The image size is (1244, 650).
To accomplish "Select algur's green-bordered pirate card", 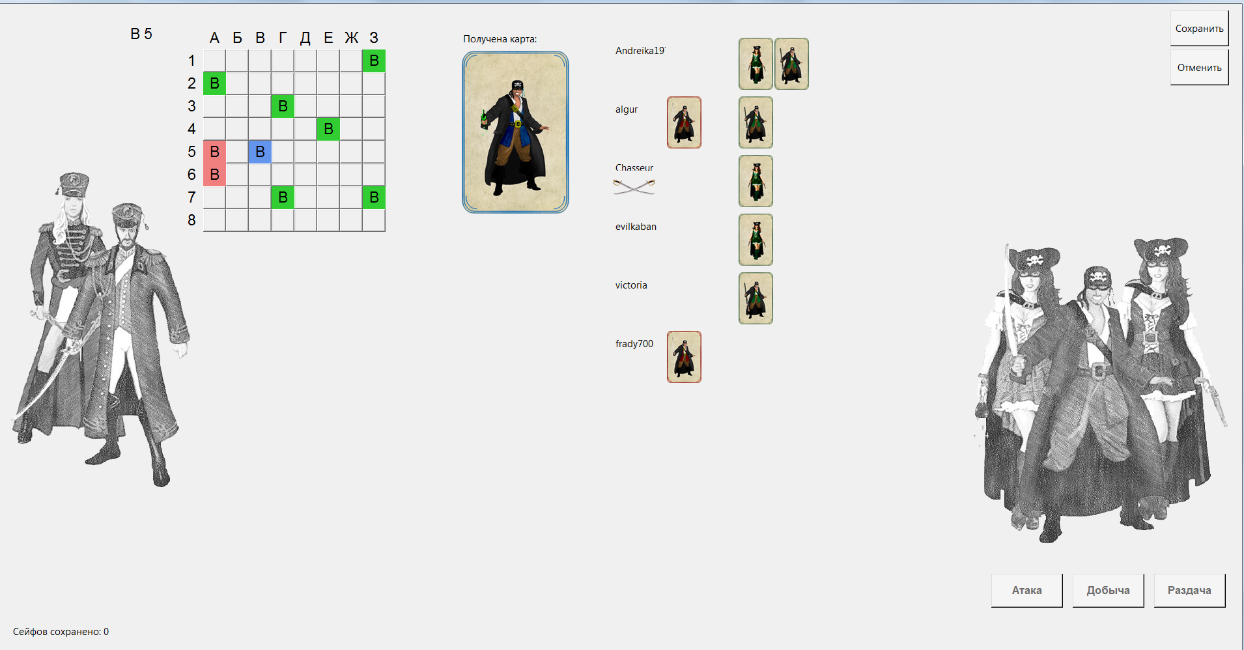I will coord(756,122).
